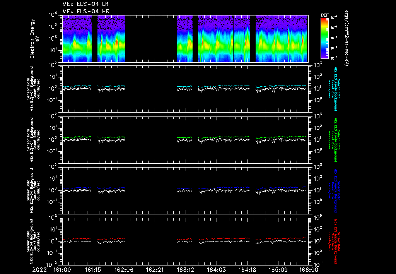Screen dimensions: 396x274
Task: Click the blue Anode Background Count Rate axis label
Action: pos(334,190)
